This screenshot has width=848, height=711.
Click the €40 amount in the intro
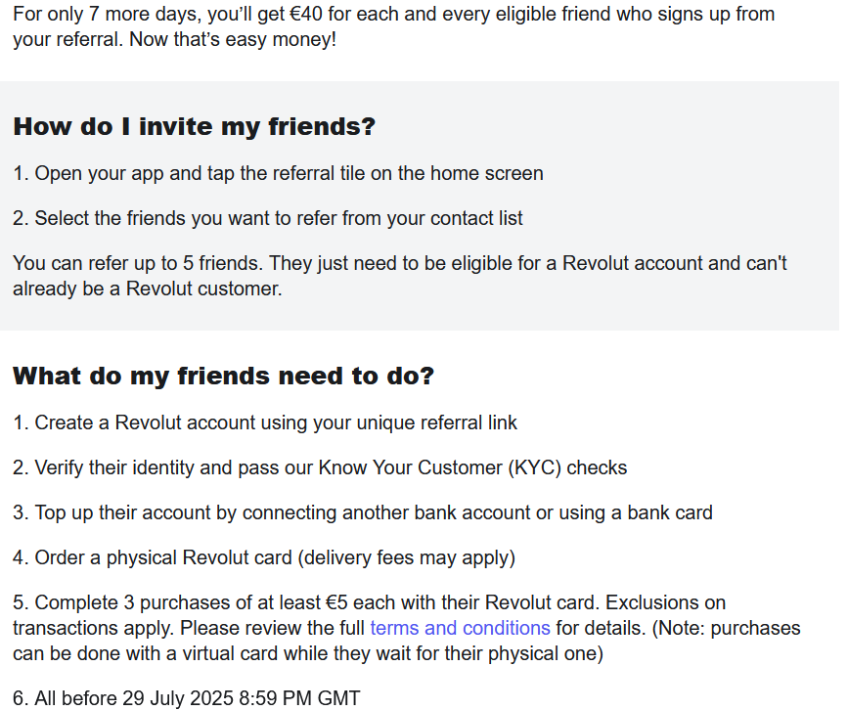coord(305,14)
